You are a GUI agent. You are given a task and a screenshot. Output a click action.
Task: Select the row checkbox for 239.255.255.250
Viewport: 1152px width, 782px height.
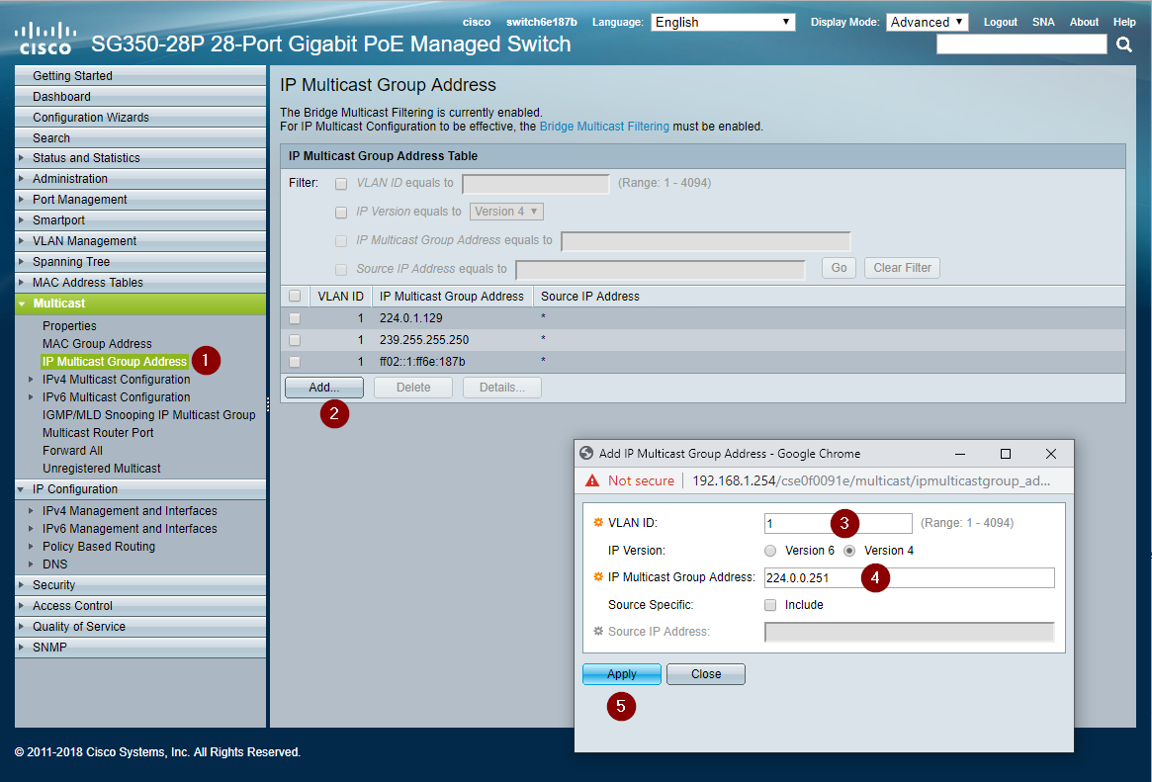[295, 340]
